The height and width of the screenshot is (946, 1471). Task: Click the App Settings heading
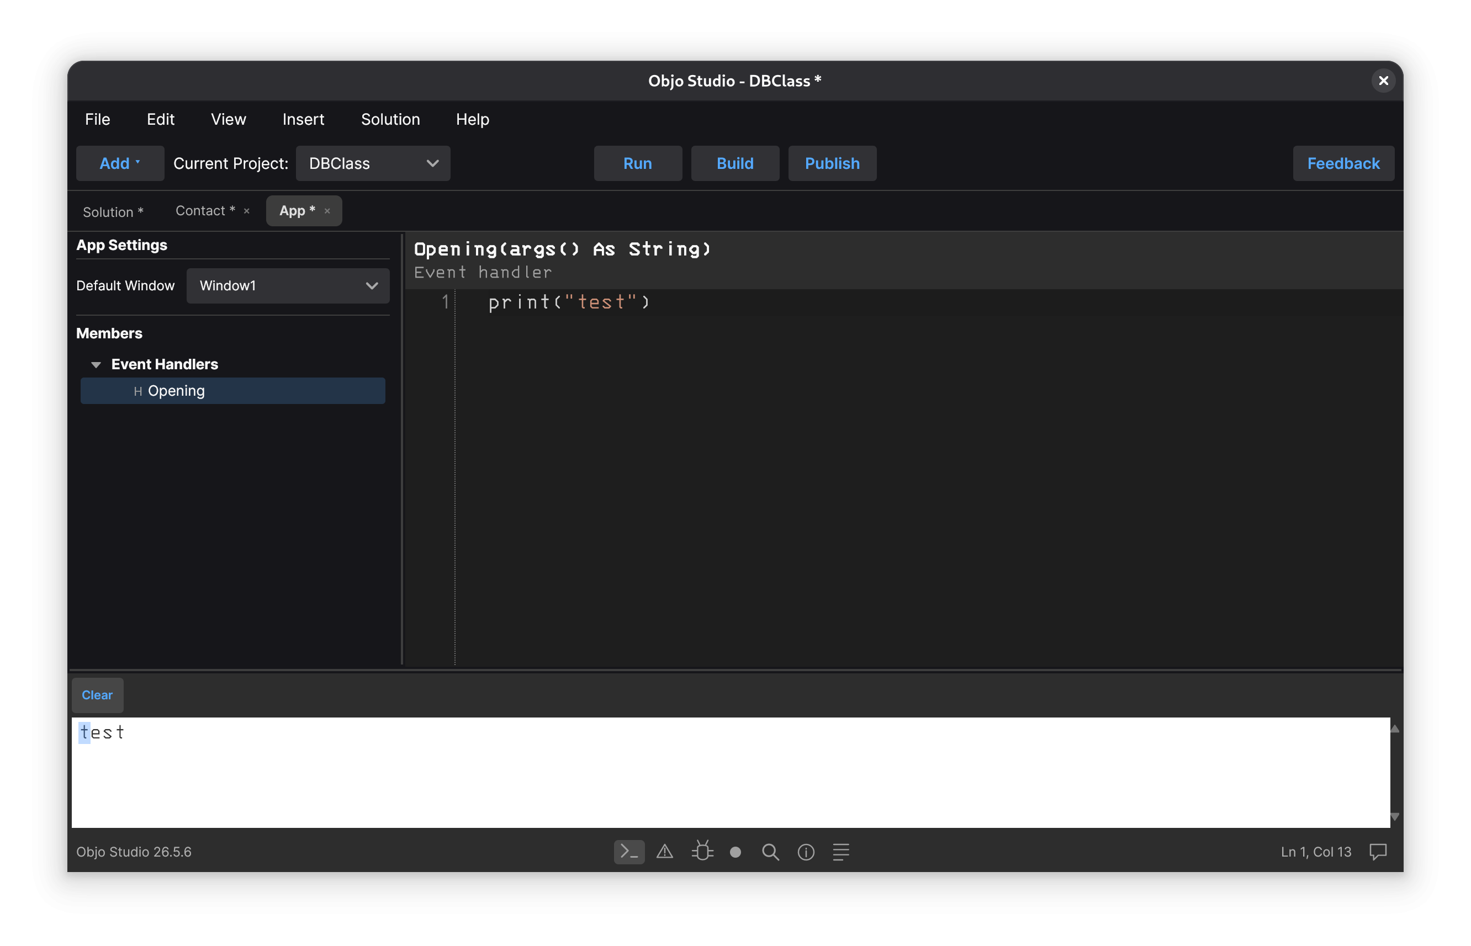121,245
